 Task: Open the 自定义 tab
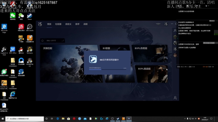(68, 24)
